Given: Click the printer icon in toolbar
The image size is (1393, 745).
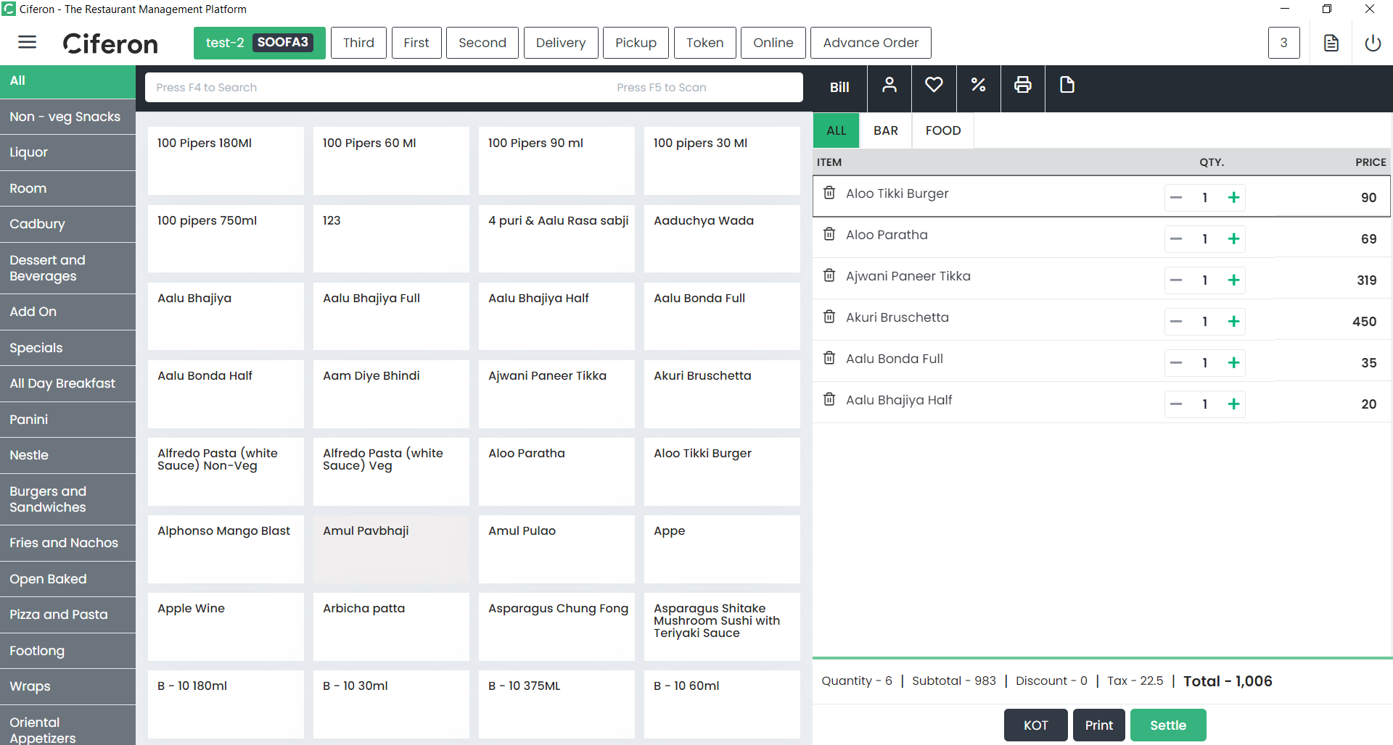Looking at the screenshot, I should click(x=1023, y=86).
